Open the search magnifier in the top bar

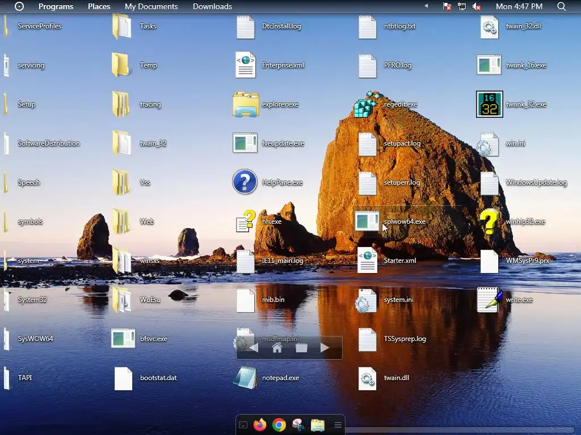(561, 6)
